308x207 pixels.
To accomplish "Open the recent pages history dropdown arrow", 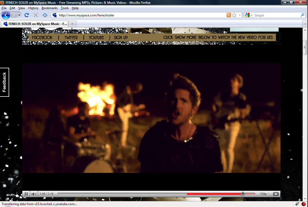I will click(x=19, y=15).
